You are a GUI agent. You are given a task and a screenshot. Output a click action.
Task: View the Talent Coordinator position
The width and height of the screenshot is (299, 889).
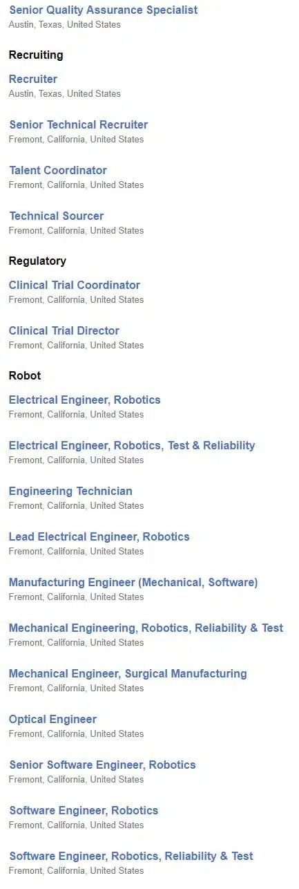[58, 171]
